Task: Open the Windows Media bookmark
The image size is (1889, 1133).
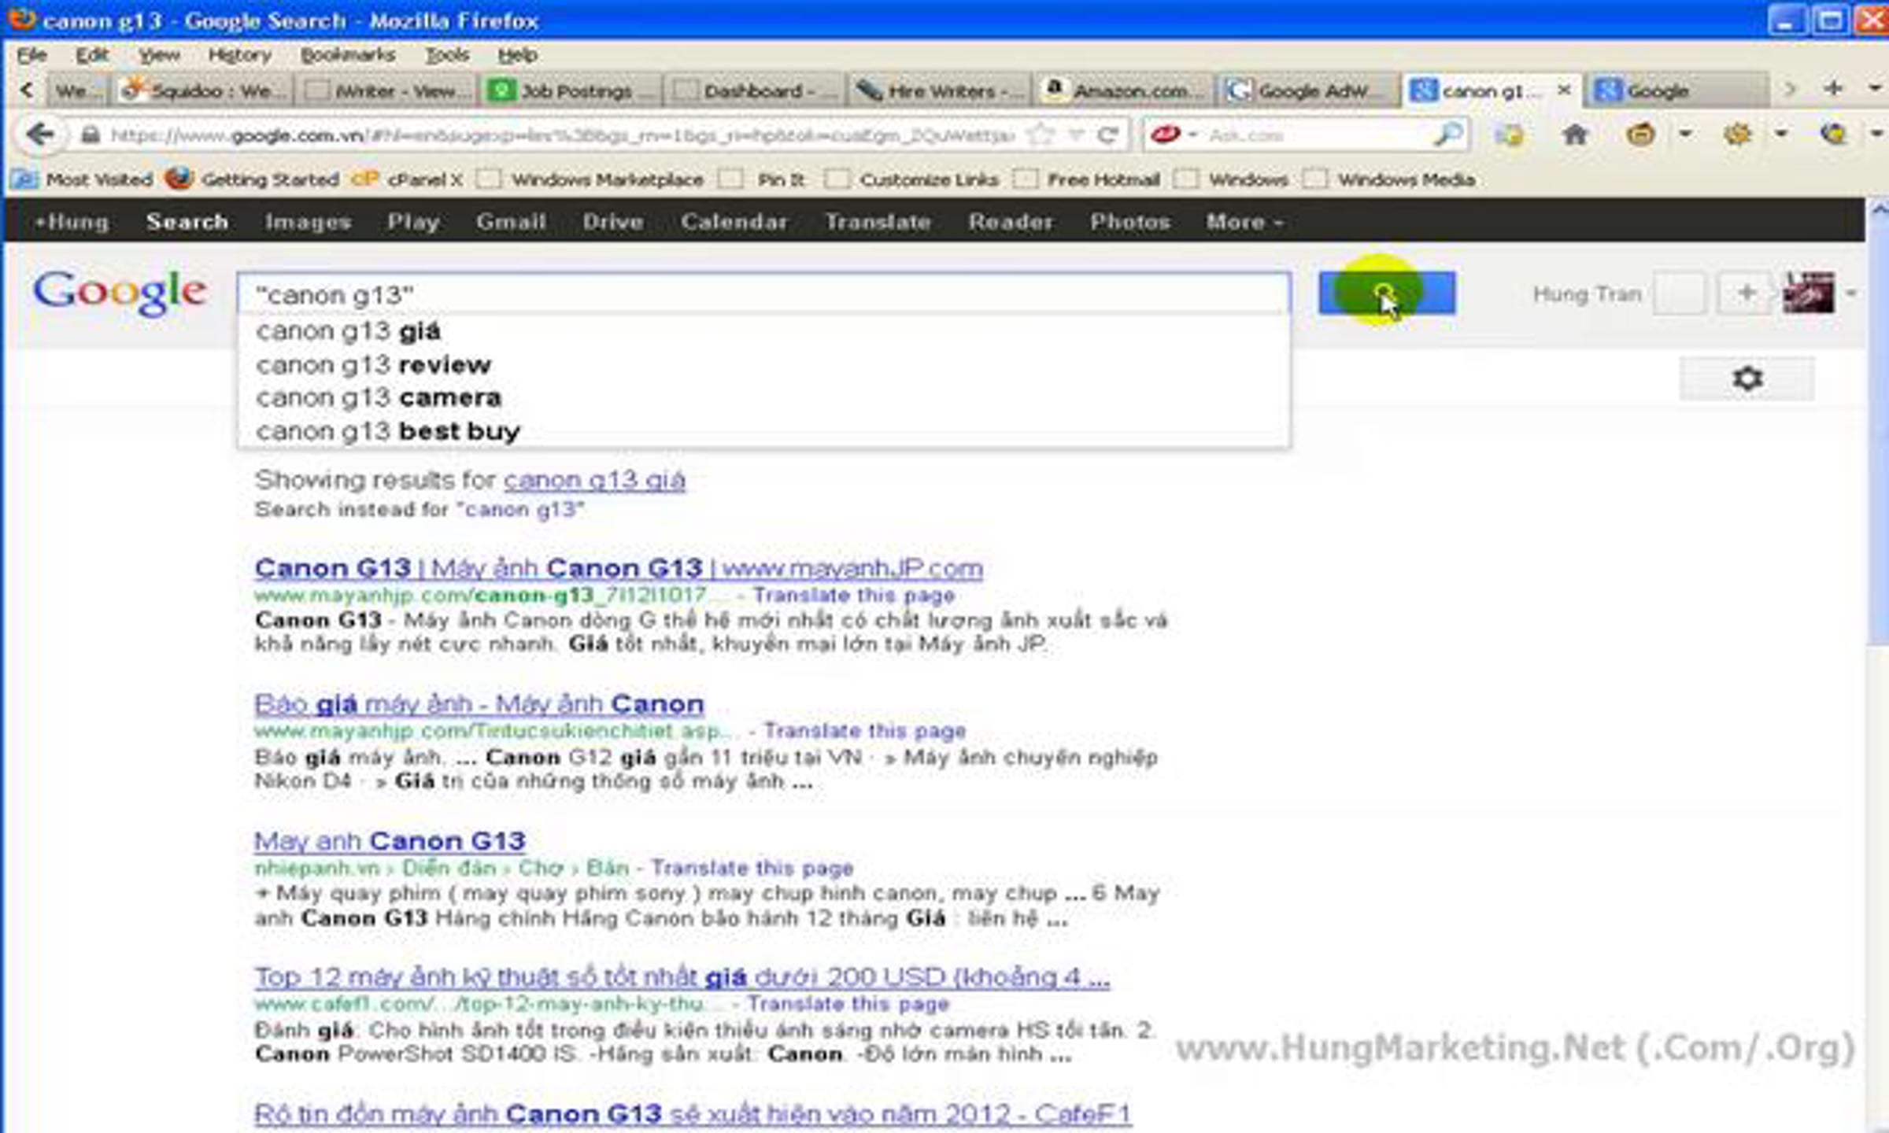Action: (x=1390, y=179)
